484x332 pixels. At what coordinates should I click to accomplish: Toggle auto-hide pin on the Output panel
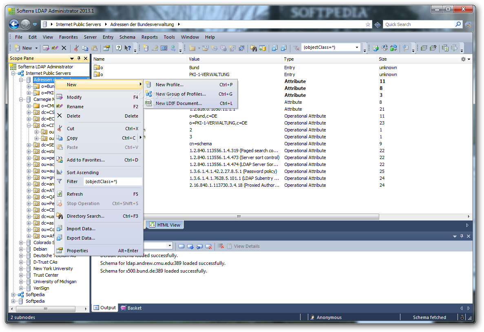[462, 236]
